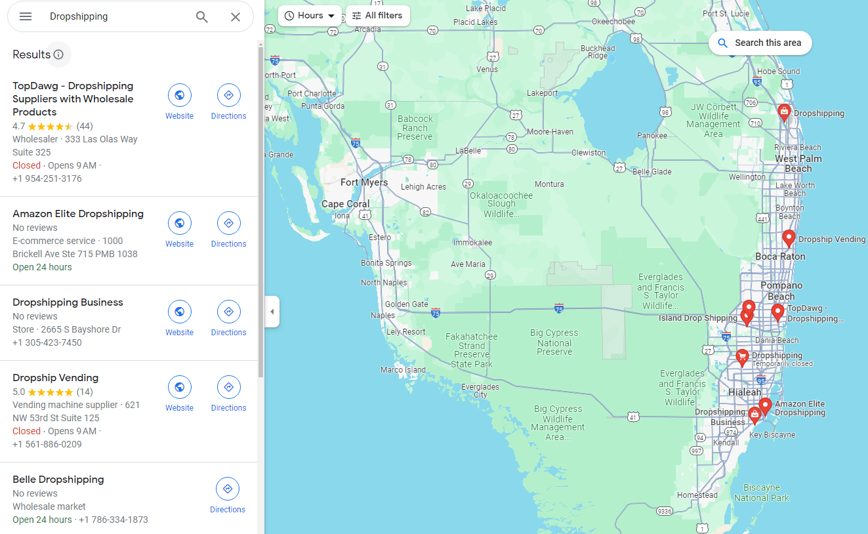Image resolution: width=868 pixels, height=534 pixels.
Task: Select the Dropshipping Business map pin
Action: click(x=754, y=415)
